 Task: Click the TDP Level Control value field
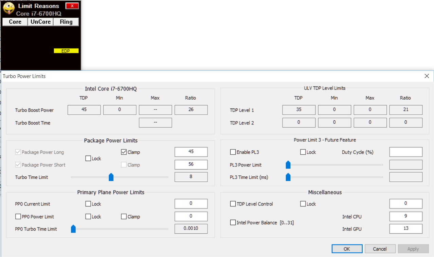(406, 203)
